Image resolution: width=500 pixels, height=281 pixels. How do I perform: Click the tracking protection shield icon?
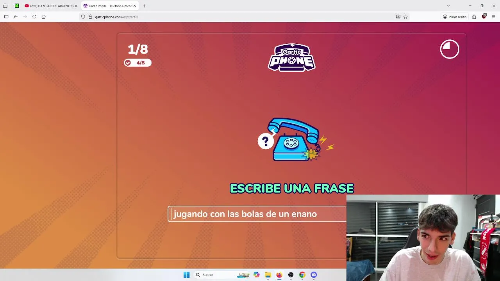coord(83,17)
